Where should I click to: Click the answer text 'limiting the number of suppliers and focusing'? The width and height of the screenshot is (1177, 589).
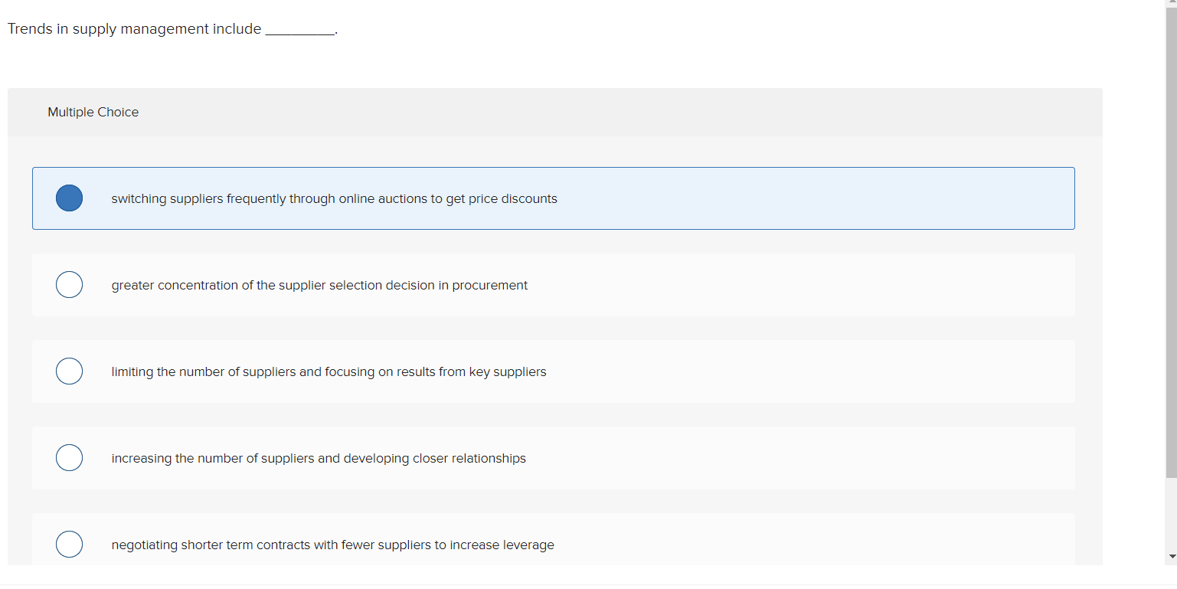pos(242,372)
